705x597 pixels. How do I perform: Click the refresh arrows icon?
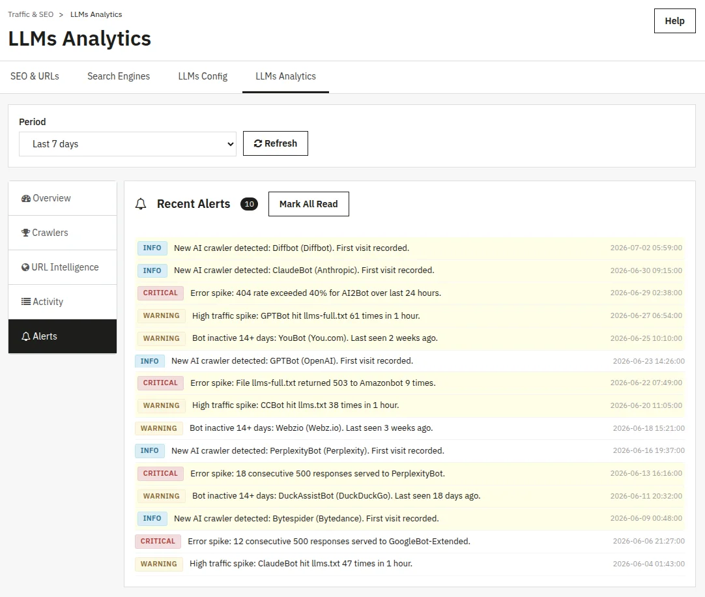[x=257, y=143]
